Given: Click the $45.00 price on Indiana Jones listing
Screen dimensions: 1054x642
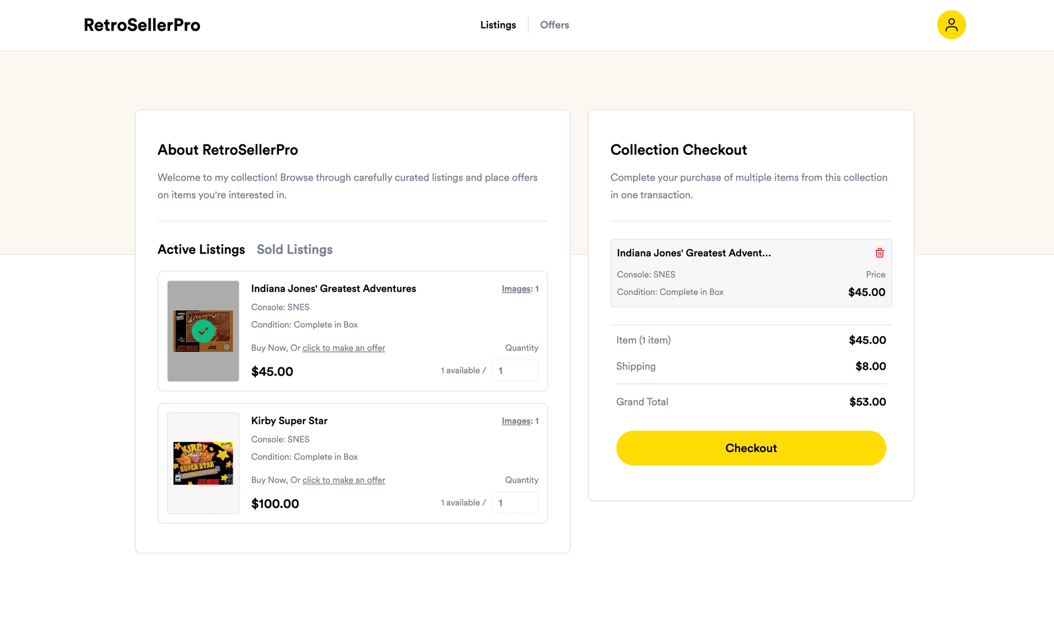Looking at the screenshot, I should tap(272, 371).
